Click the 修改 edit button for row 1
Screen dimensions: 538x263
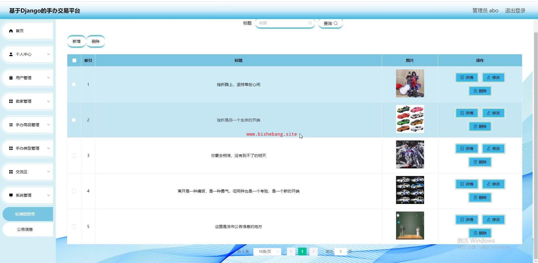click(493, 78)
